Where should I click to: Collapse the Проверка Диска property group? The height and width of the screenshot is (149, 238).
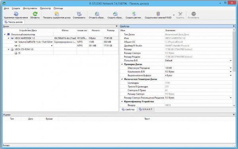click(x=122, y=64)
